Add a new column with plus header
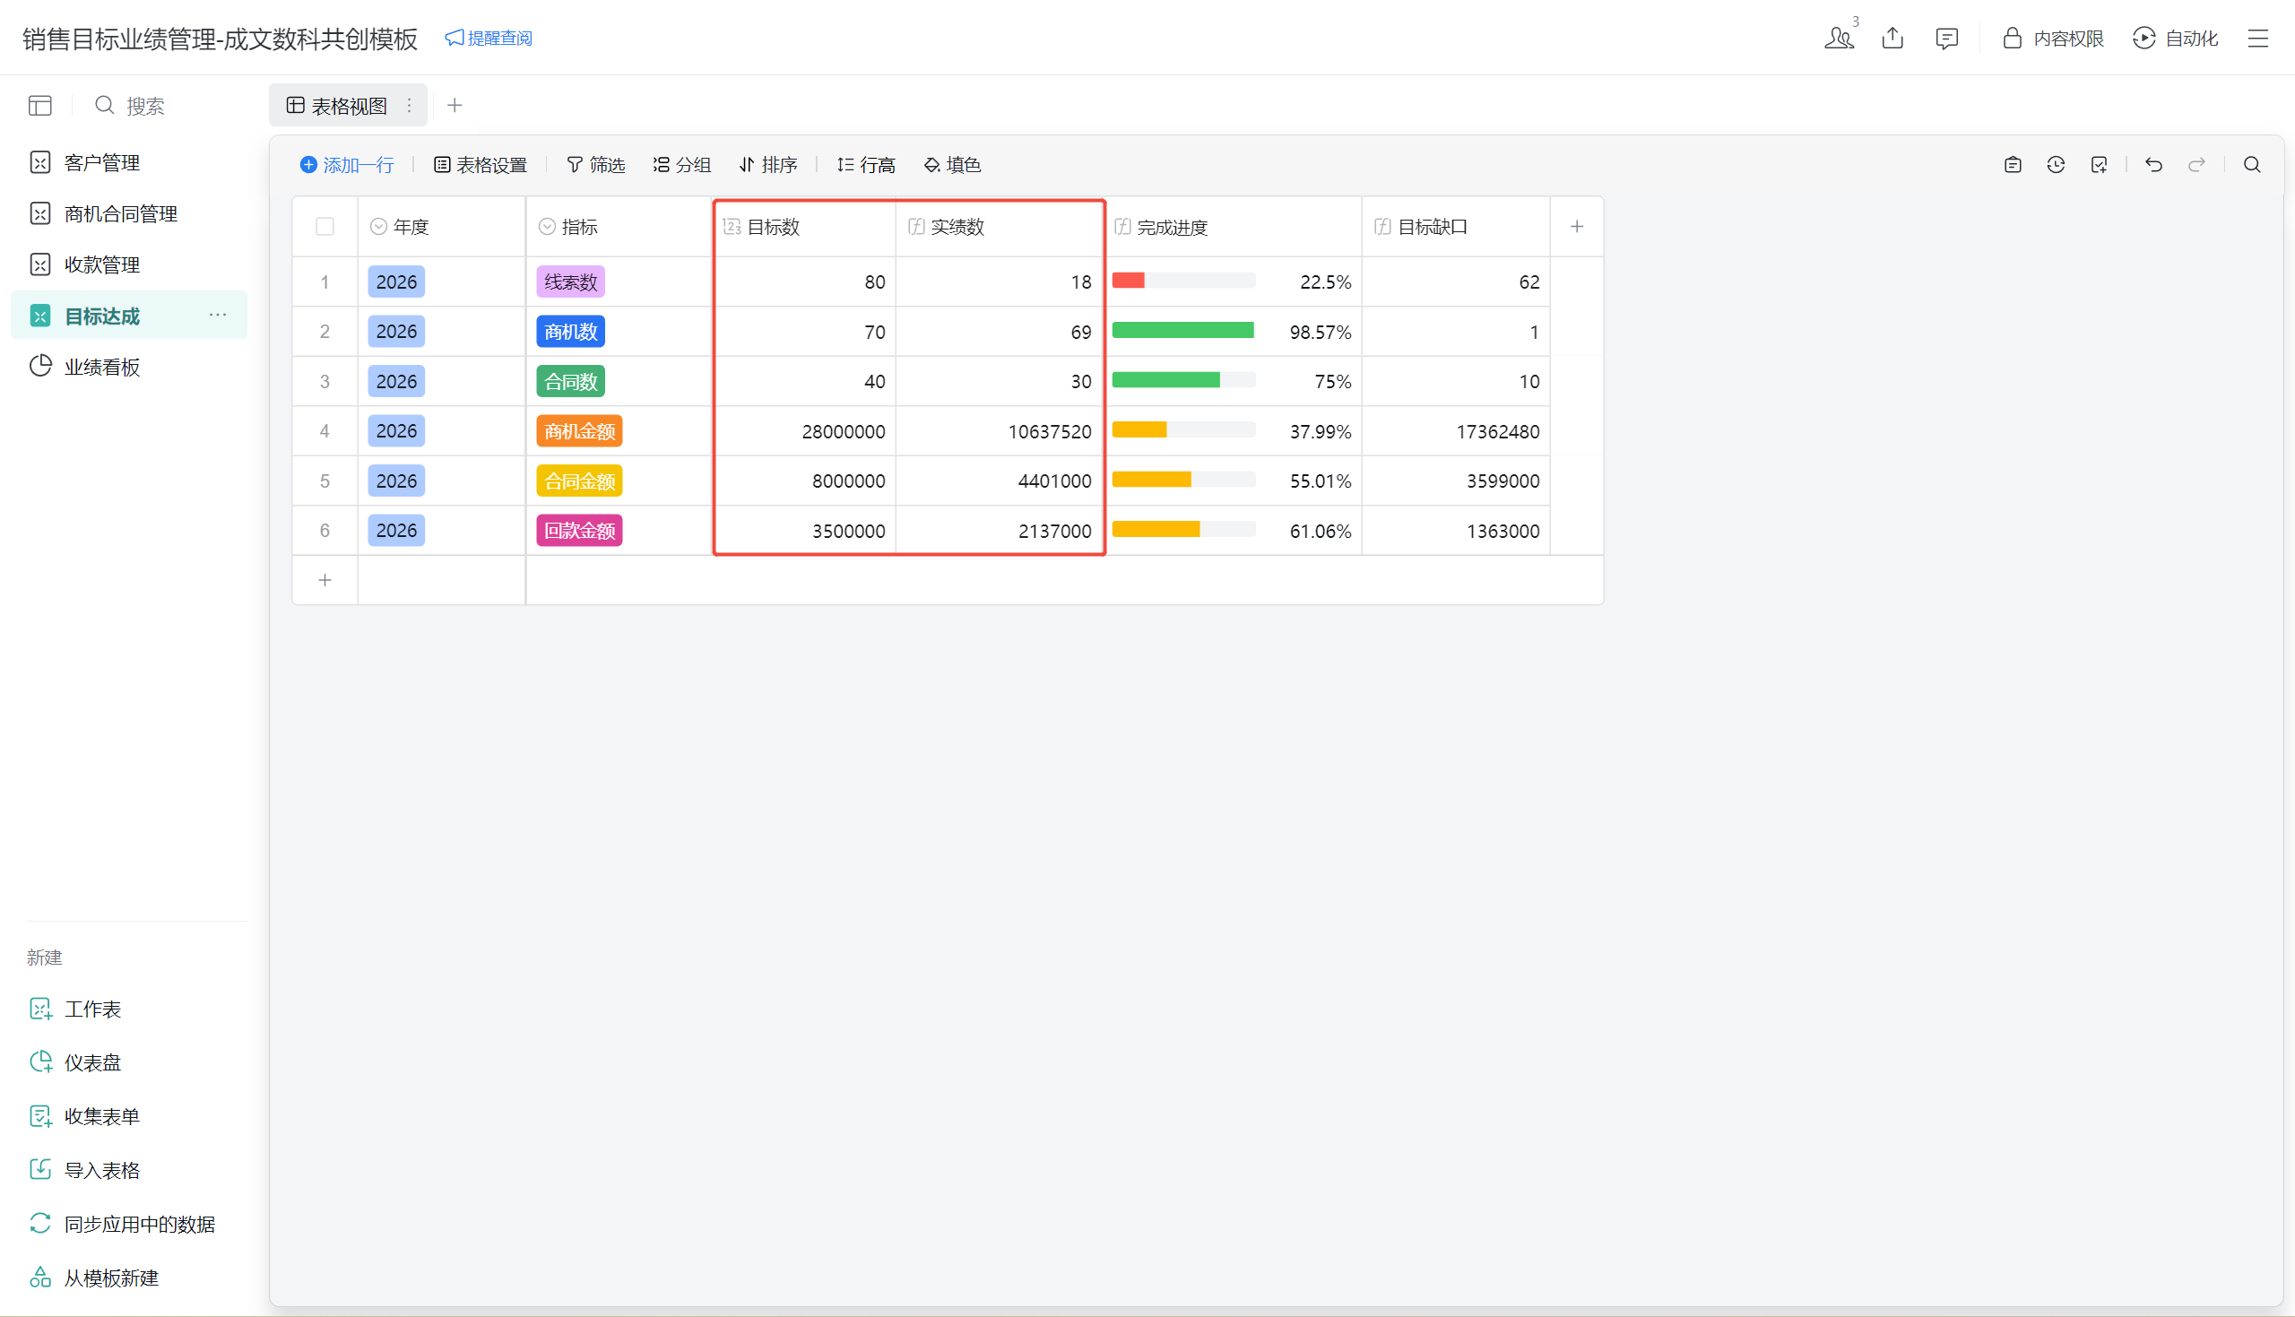The image size is (2295, 1317). click(x=1576, y=227)
